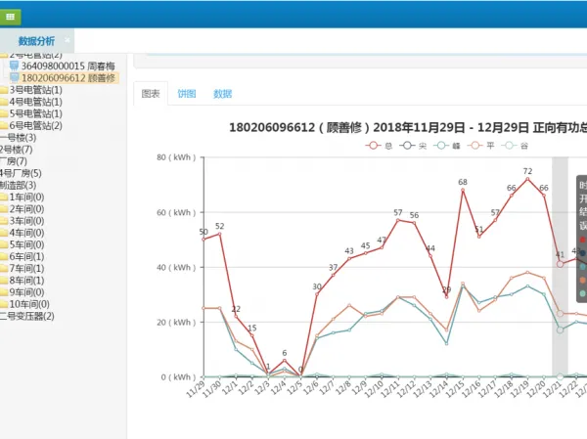Open the 厂房(7) tree node
The image size is (587, 439).
14,161
